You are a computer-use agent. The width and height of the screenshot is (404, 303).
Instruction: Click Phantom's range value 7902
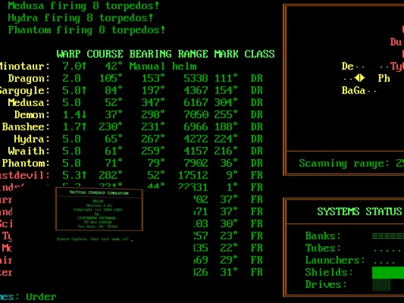click(196, 163)
